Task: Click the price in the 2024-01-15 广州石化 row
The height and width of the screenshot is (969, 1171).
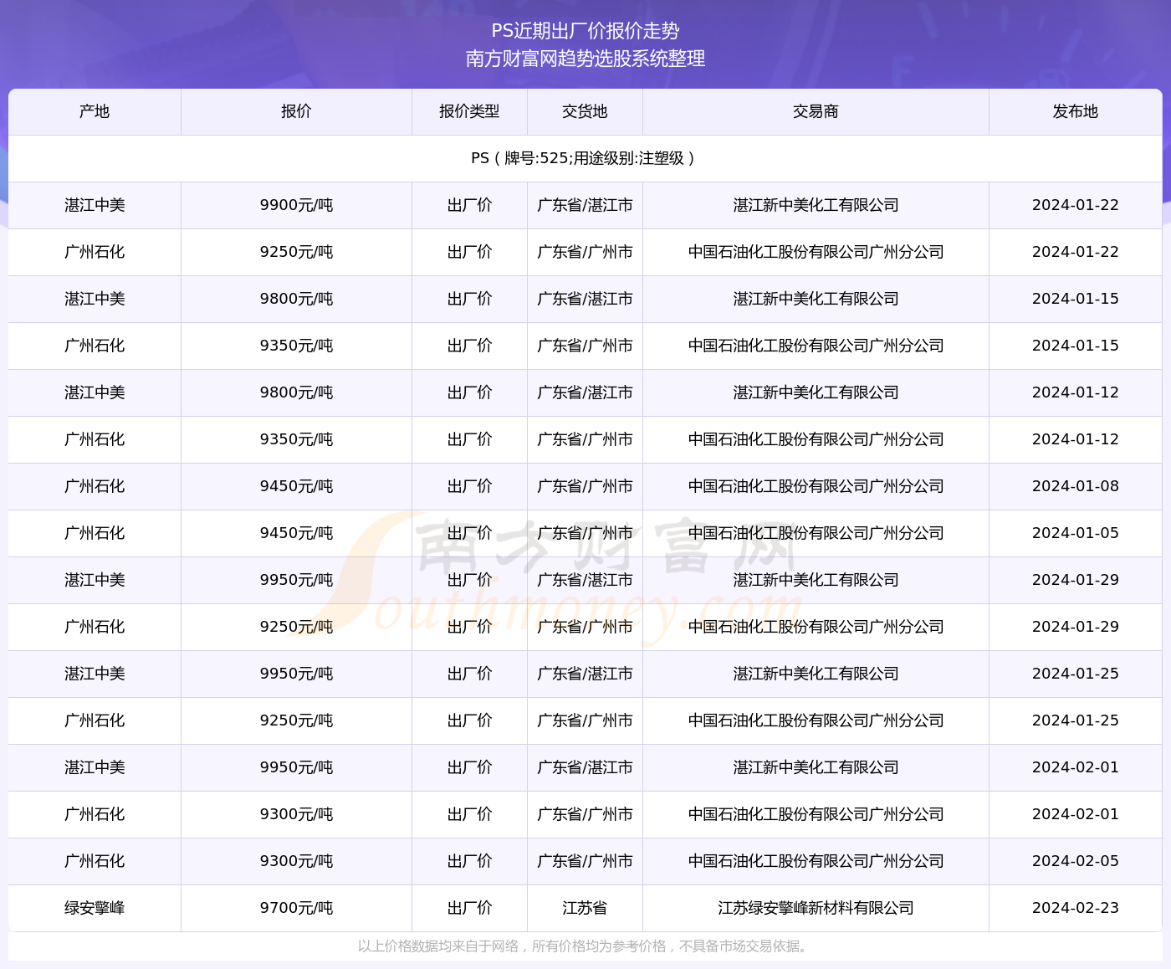Action: tap(296, 346)
